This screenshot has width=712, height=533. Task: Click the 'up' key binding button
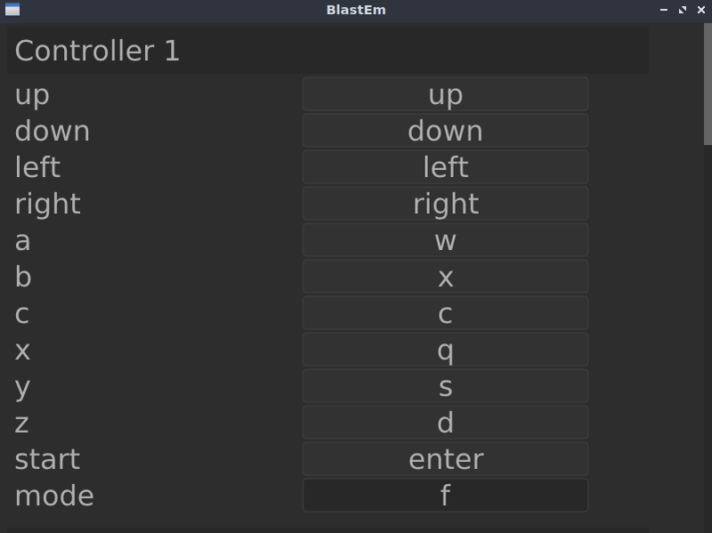point(445,94)
